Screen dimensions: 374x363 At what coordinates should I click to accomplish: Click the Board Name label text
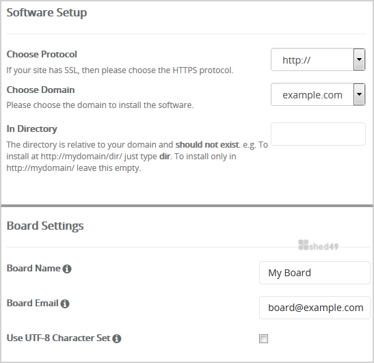point(34,268)
